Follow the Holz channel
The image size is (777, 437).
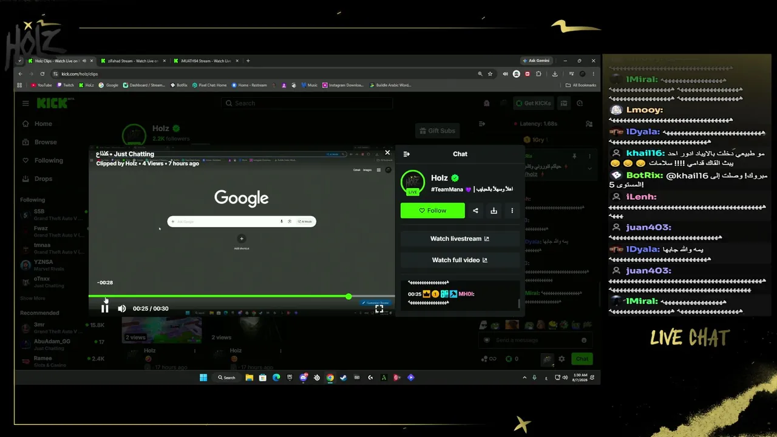tap(433, 211)
